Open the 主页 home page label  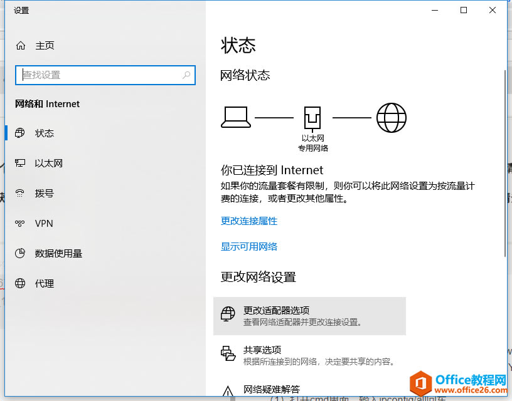point(45,46)
